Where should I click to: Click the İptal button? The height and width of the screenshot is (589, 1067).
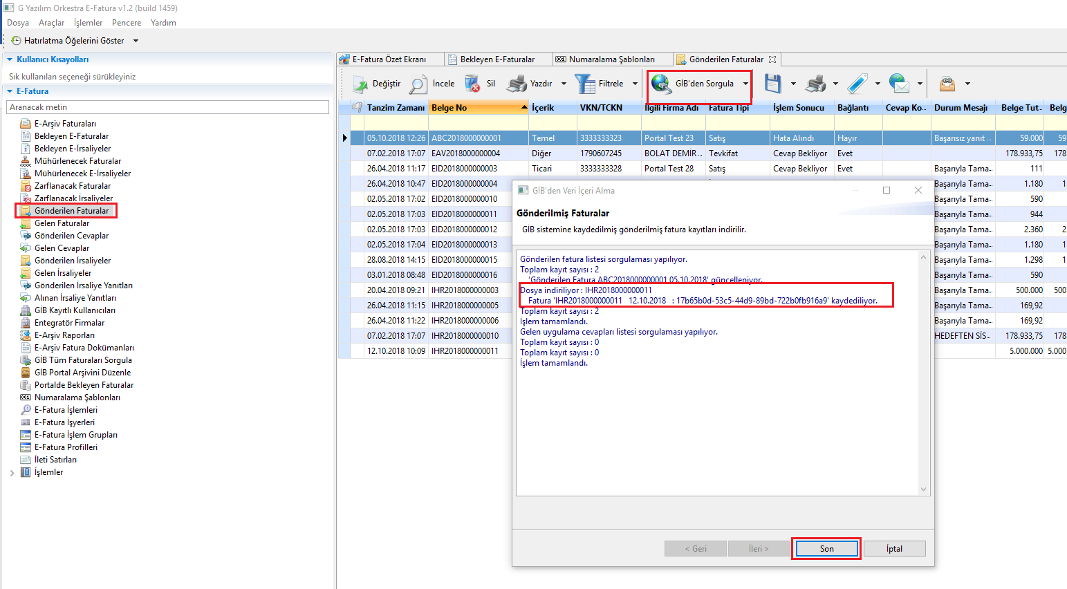[894, 549]
